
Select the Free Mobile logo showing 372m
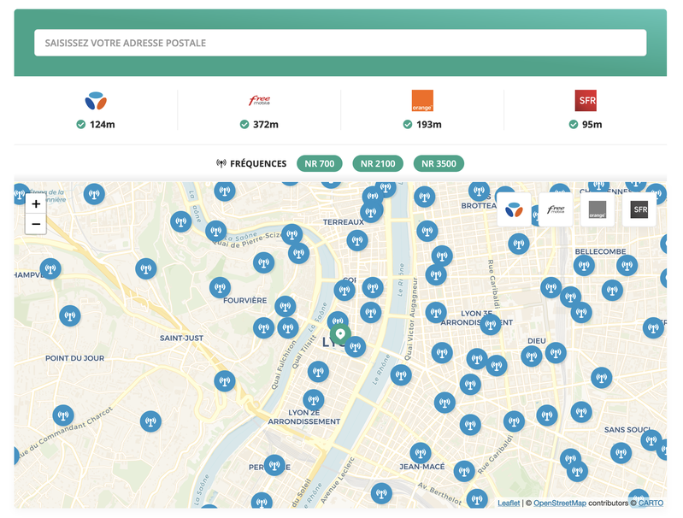pyautogui.click(x=260, y=101)
